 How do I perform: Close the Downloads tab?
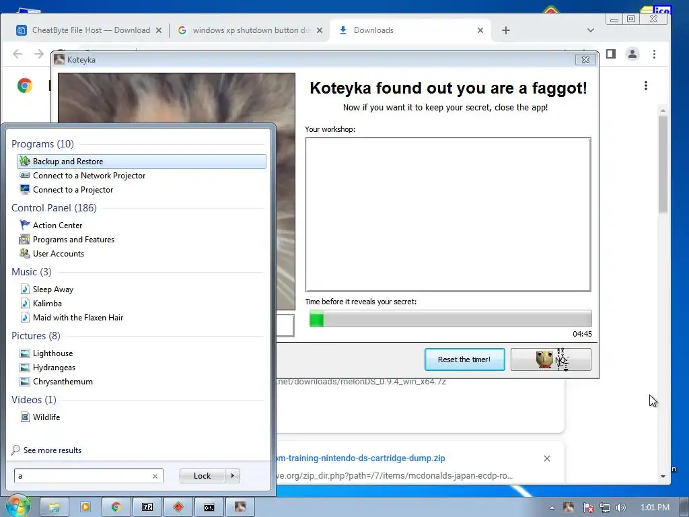[480, 30]
